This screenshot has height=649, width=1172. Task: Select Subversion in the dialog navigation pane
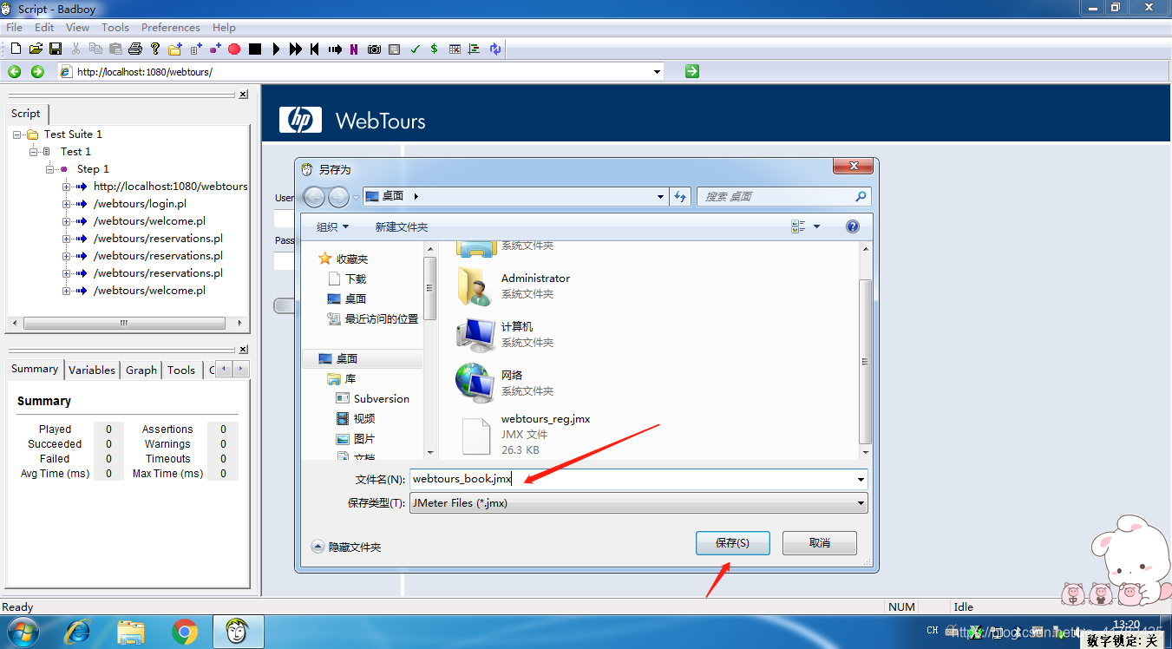(x=372, y=399)
